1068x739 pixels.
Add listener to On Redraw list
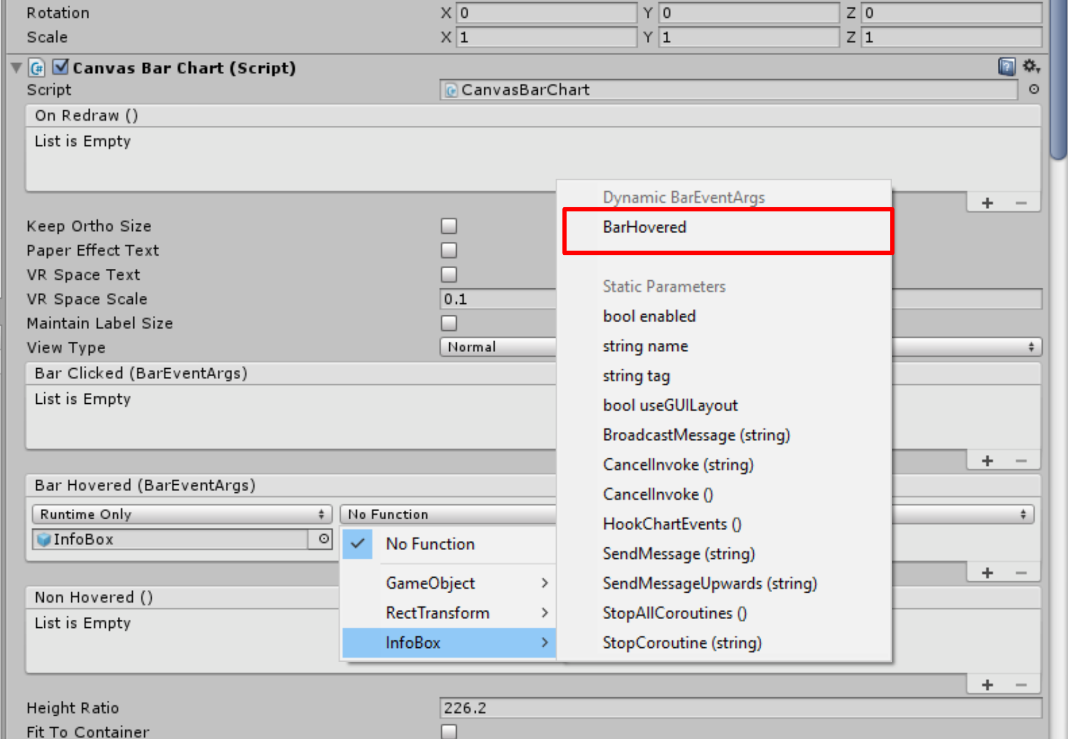988,203
